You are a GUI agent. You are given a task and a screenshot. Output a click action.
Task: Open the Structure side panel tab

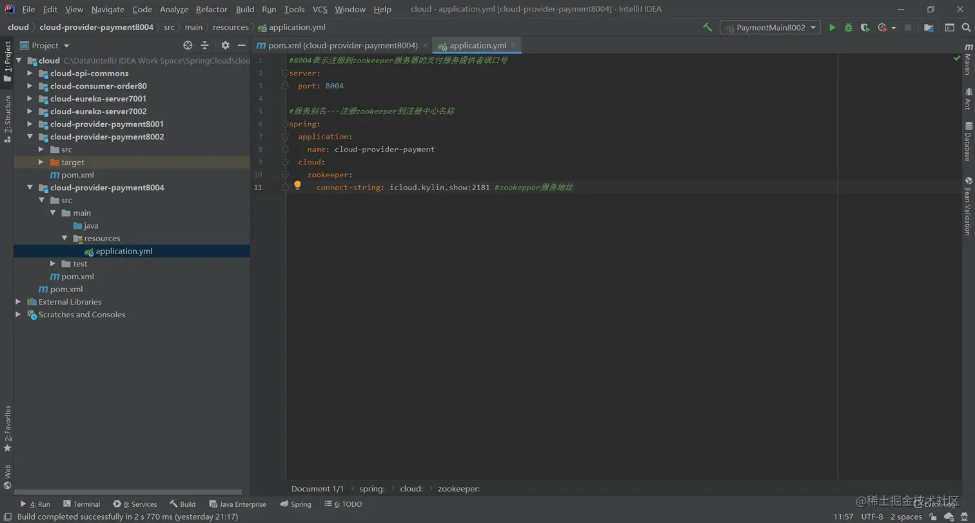(x=7, y=119)
